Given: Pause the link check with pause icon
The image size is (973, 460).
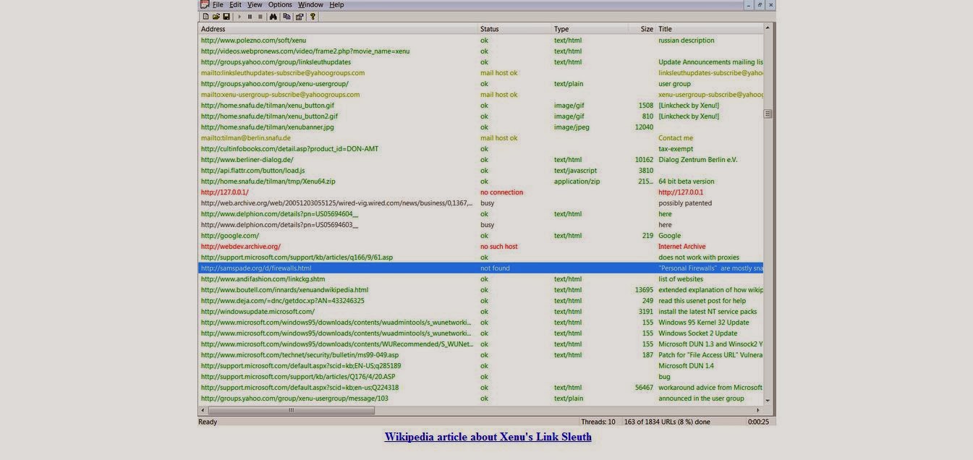Looking at the screenshot, I should pyautogui.click(x=250, y=17).
